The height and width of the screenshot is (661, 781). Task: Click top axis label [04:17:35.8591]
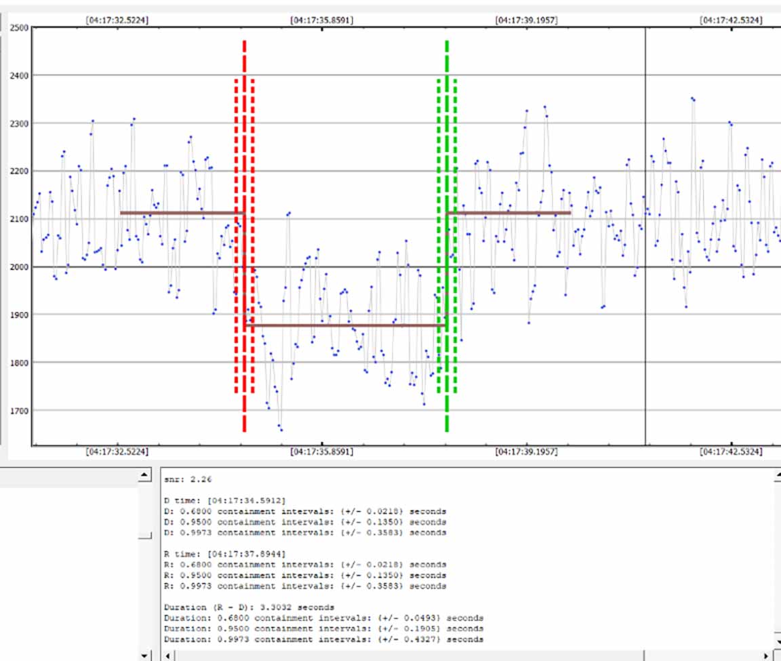point(322,20)
